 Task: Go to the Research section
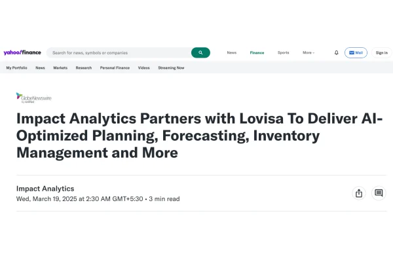pos(84,67)
